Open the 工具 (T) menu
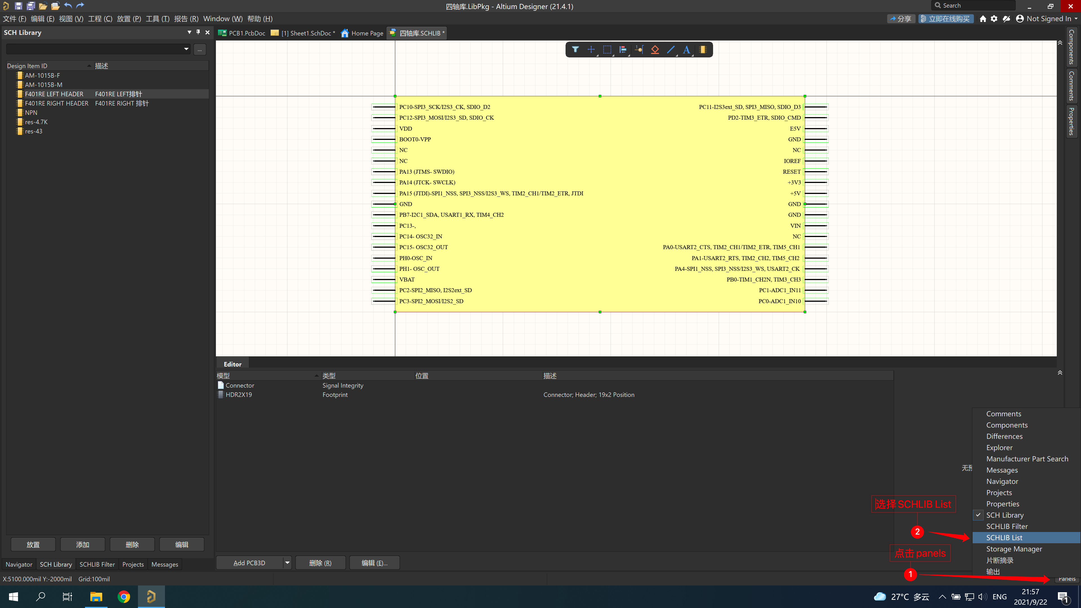1081x608 pixels. [x=157, y=19]
